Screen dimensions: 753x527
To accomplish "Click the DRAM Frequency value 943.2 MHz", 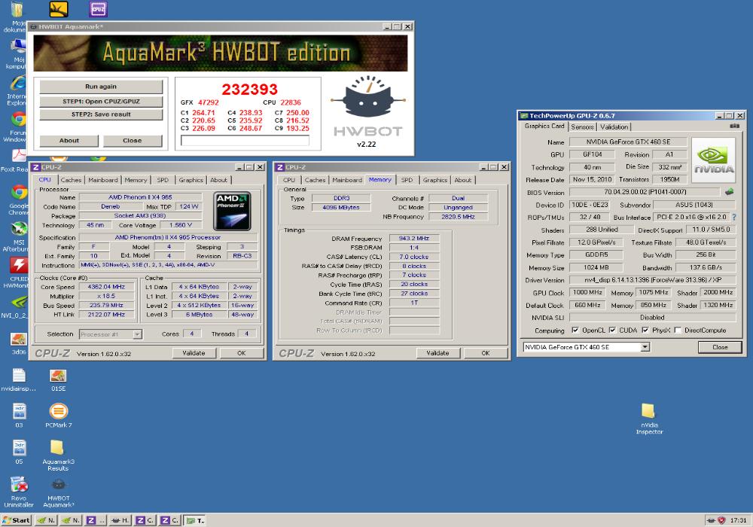I will 414,239.
